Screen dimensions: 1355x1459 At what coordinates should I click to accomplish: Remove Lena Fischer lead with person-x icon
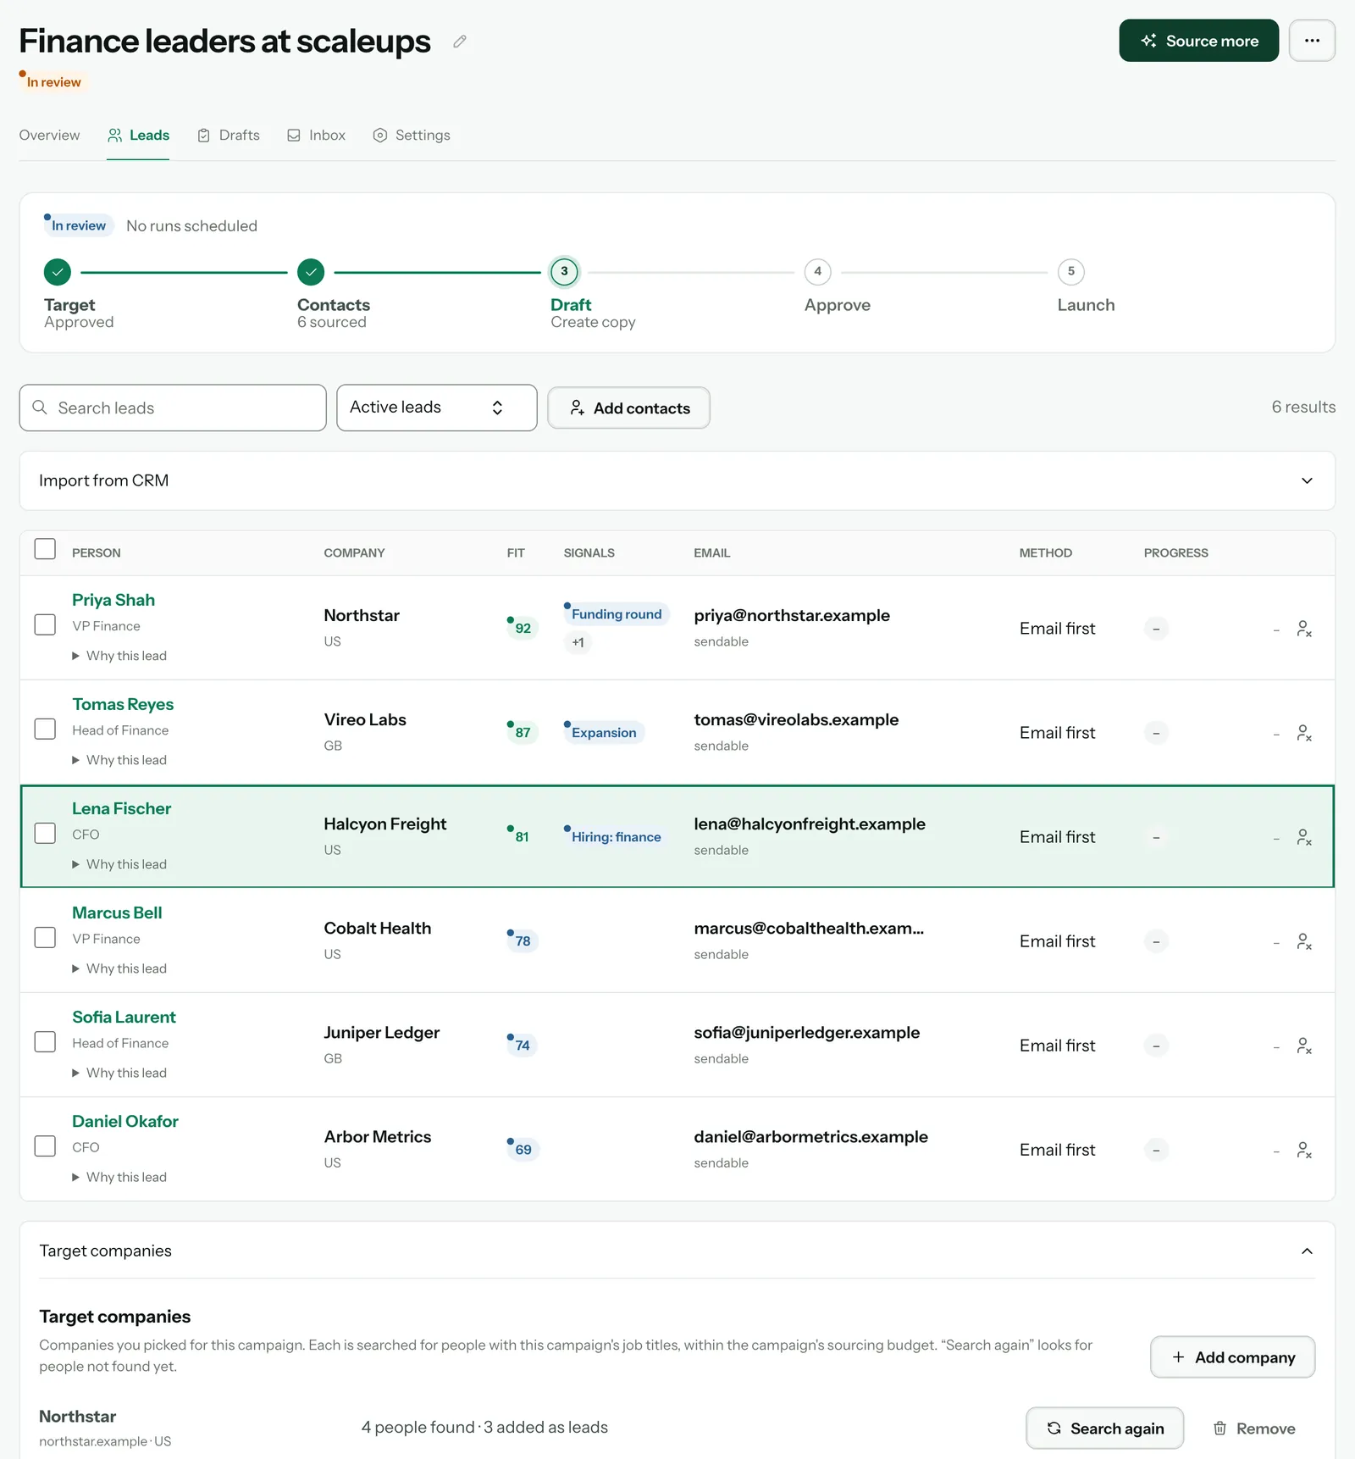tap(1304, 837)
